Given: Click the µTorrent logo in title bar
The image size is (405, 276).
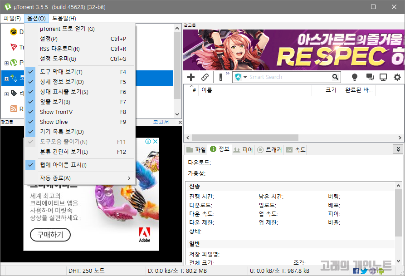Looking at the screenshot, I should (8, 7).
